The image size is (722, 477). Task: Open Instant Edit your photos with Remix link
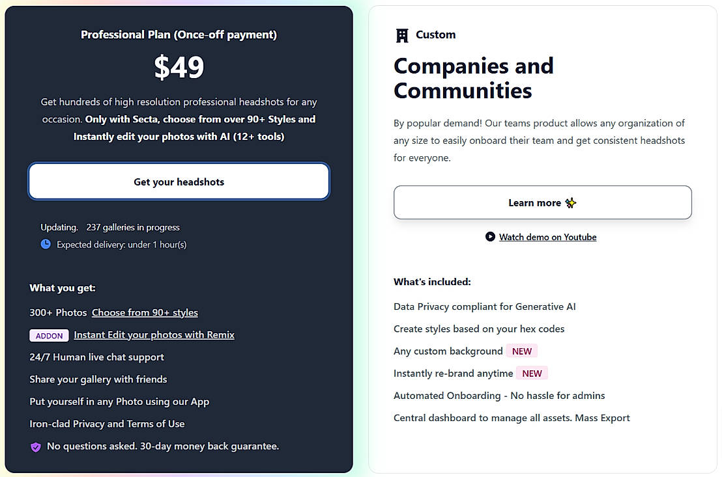click(x=154, y=335)
